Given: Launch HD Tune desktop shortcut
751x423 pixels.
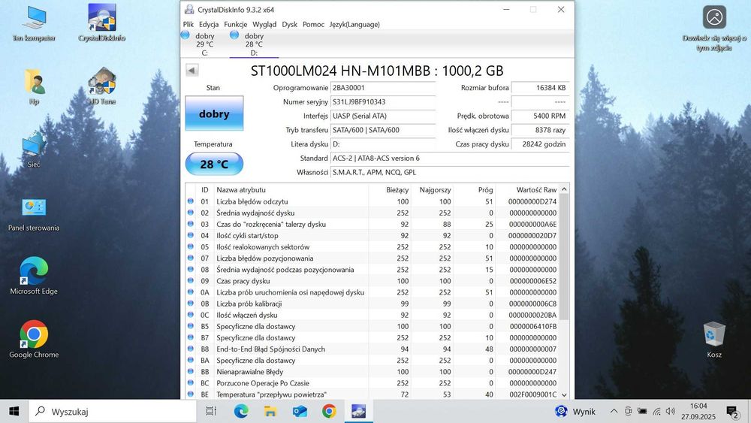Looking at the screenshot, I should pos(101,86).
